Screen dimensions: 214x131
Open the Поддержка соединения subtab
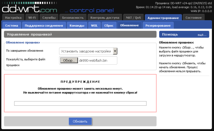pyautogui.click(x=44, y=26)
